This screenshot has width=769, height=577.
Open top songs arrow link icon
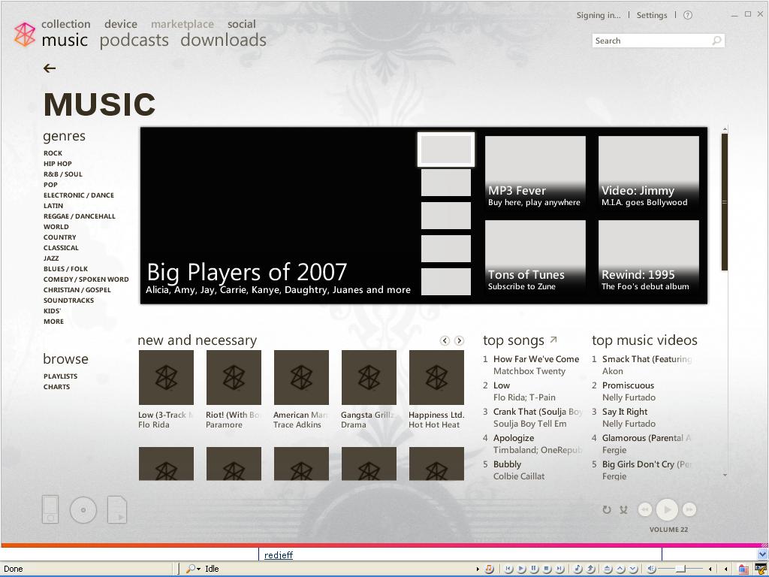point(553,339)
